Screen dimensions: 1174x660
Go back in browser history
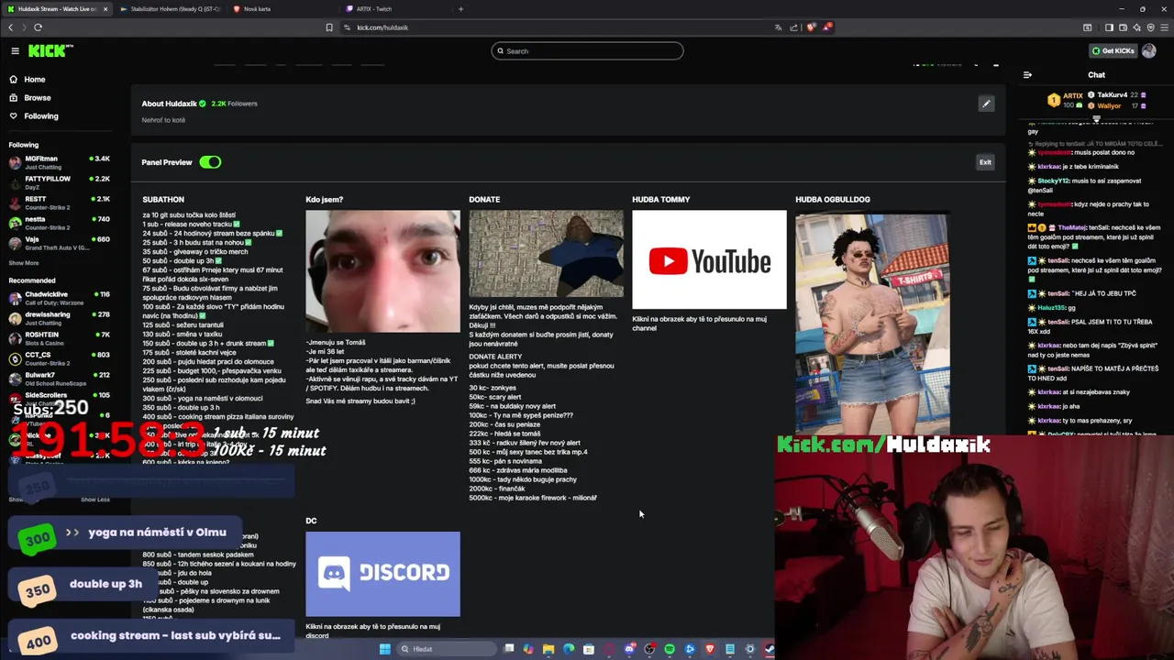11,27
